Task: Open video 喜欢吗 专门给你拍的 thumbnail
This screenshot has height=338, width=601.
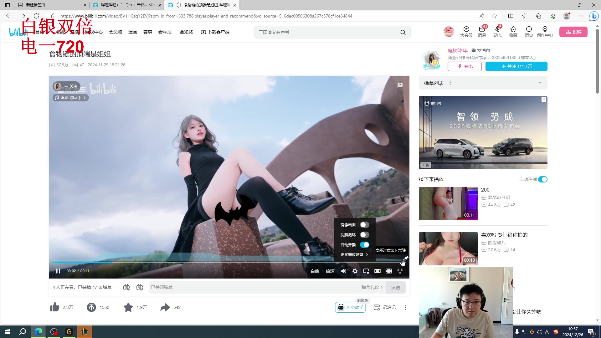Action: 448,248
